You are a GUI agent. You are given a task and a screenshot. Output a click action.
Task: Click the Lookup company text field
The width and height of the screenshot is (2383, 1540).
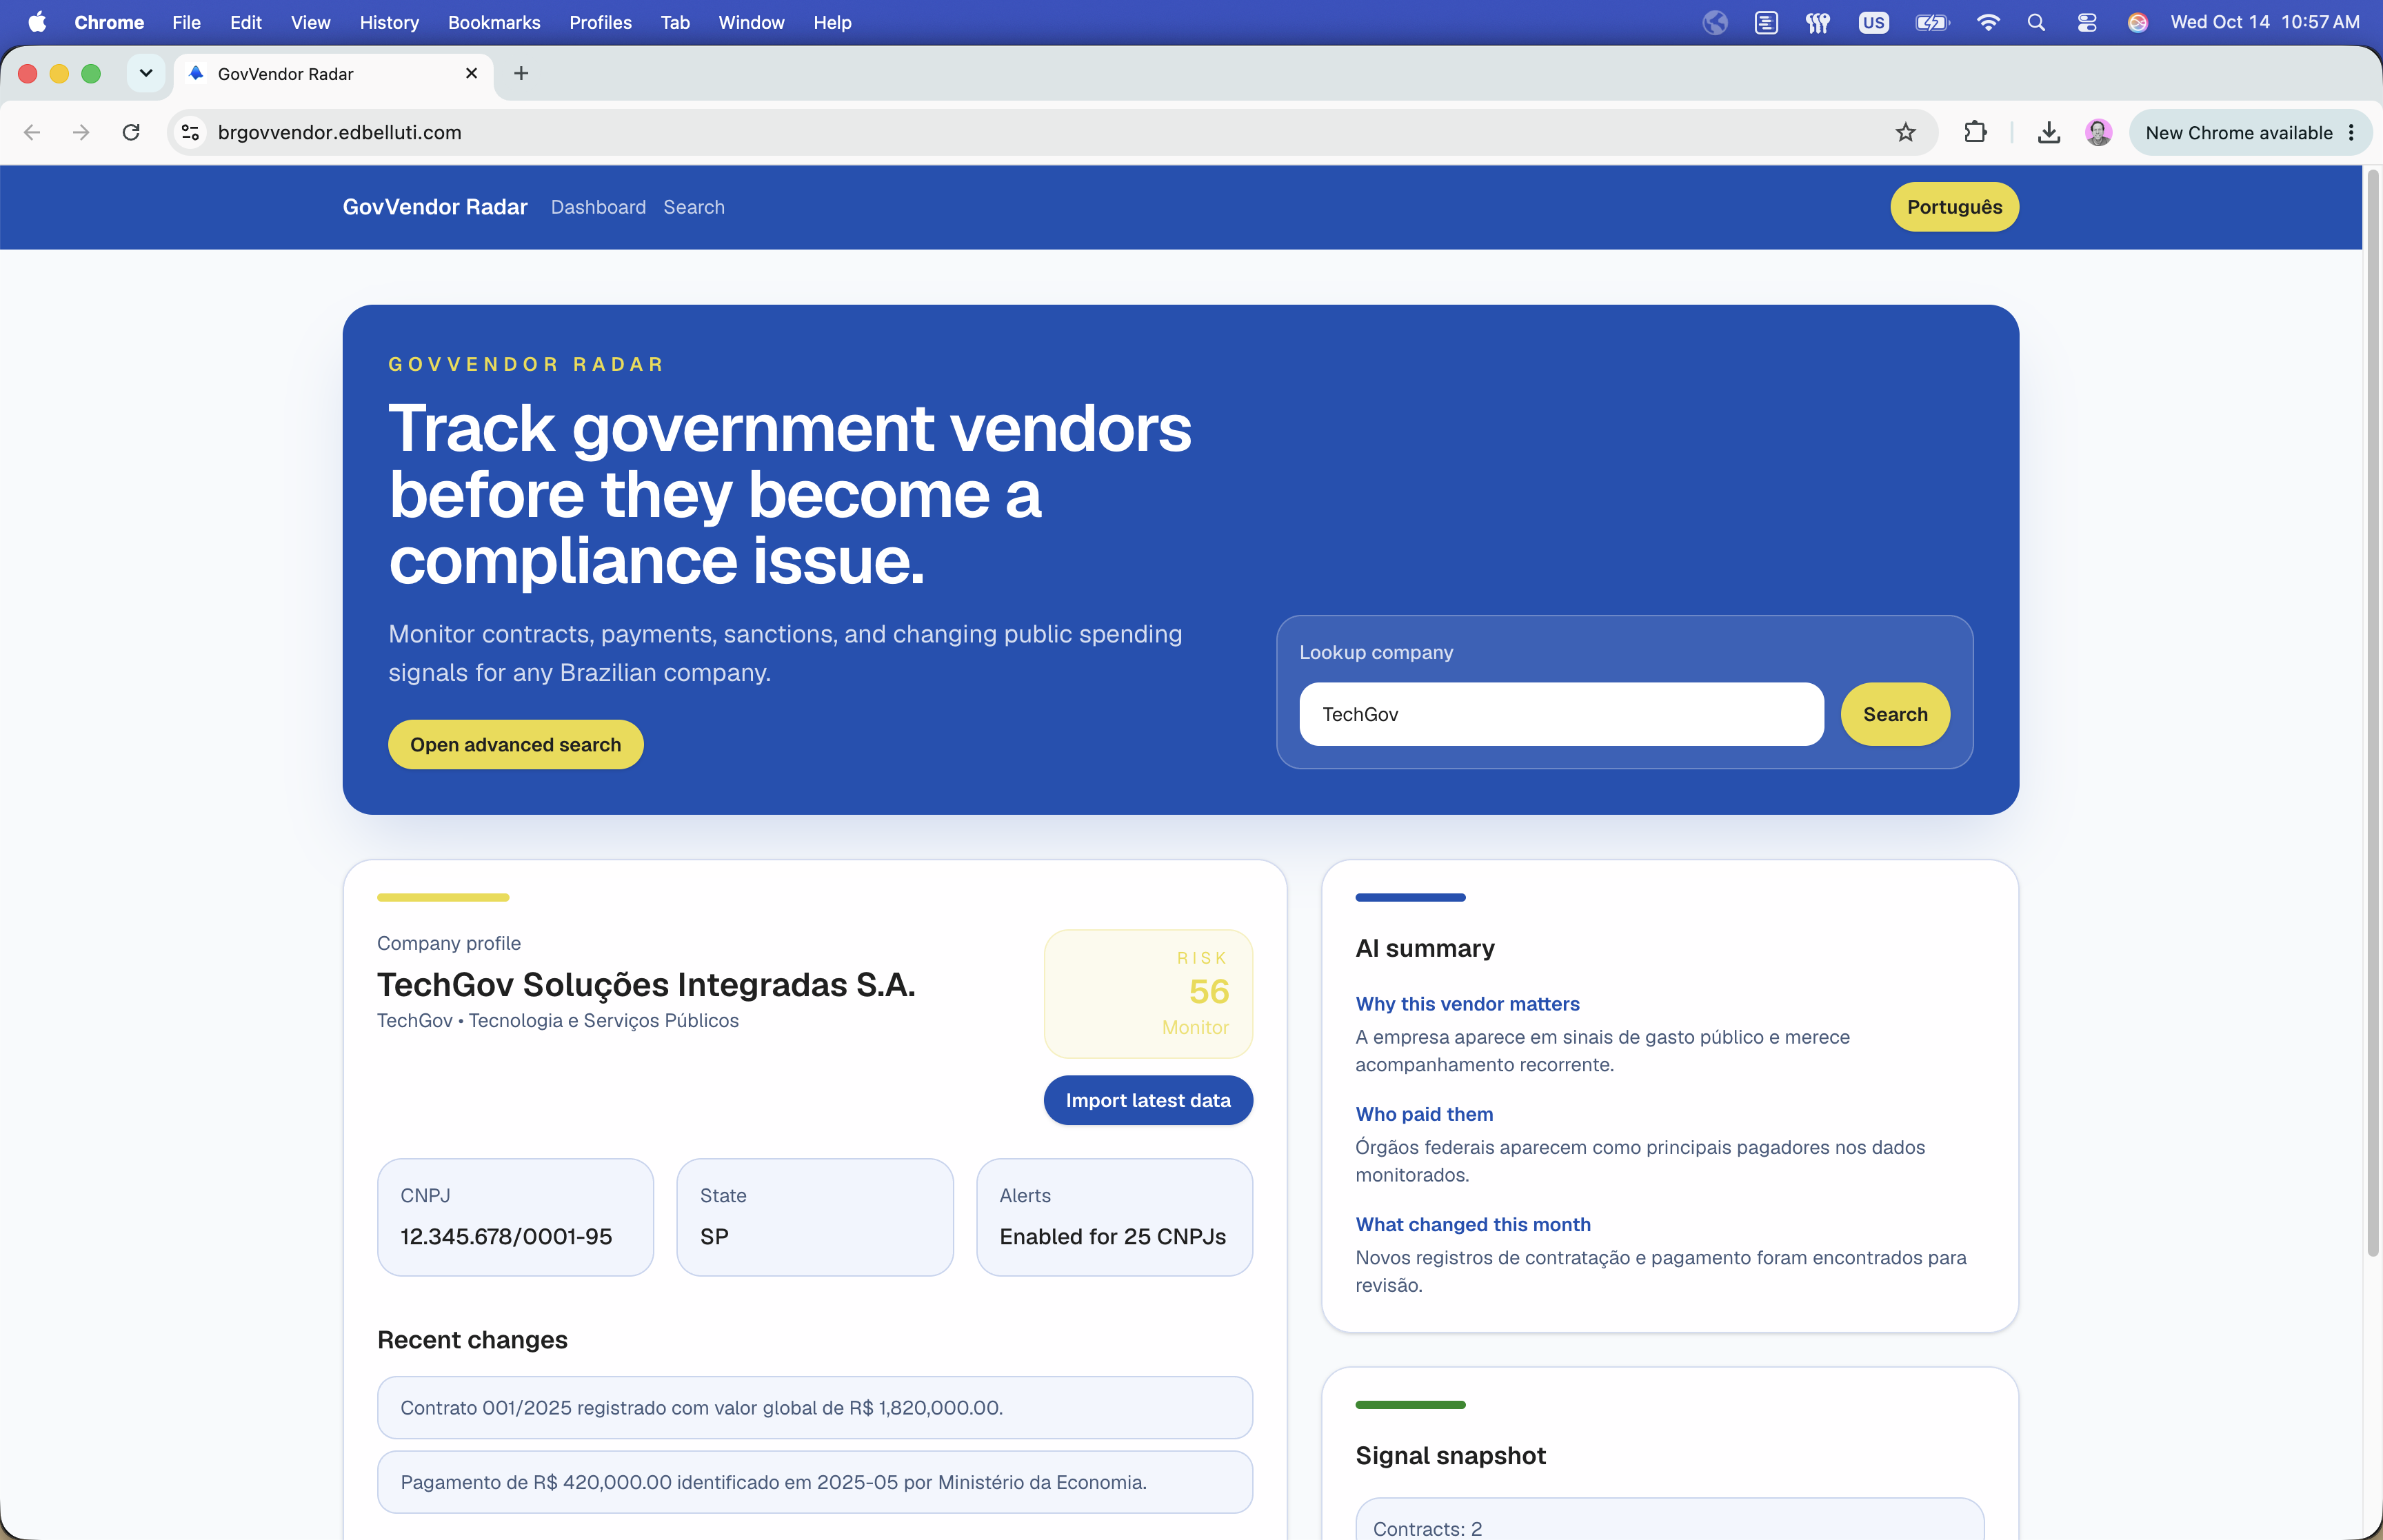(1561, 714)
